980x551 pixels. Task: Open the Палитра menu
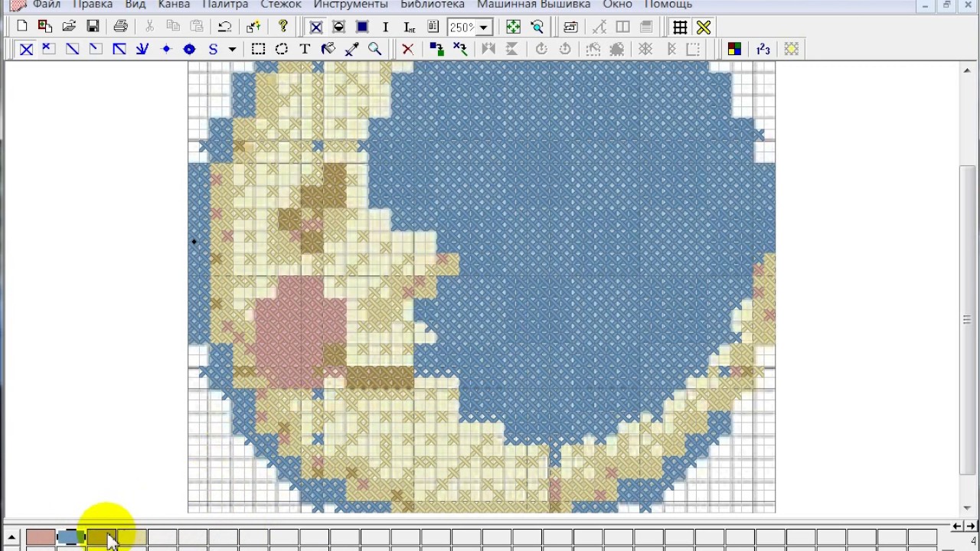click(225, 5)
